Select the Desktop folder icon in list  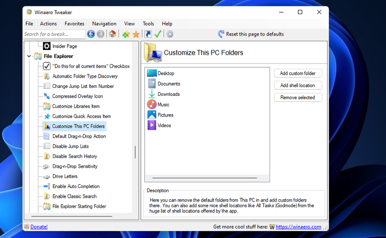(152, 73)
